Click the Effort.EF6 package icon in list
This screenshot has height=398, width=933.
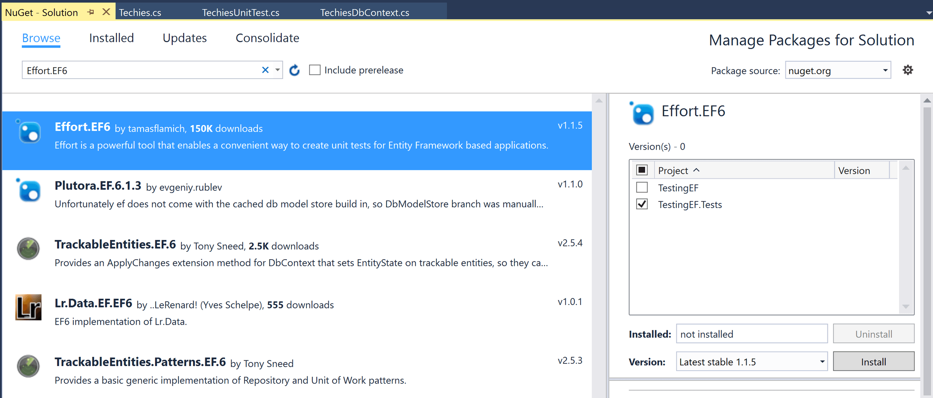28,131
